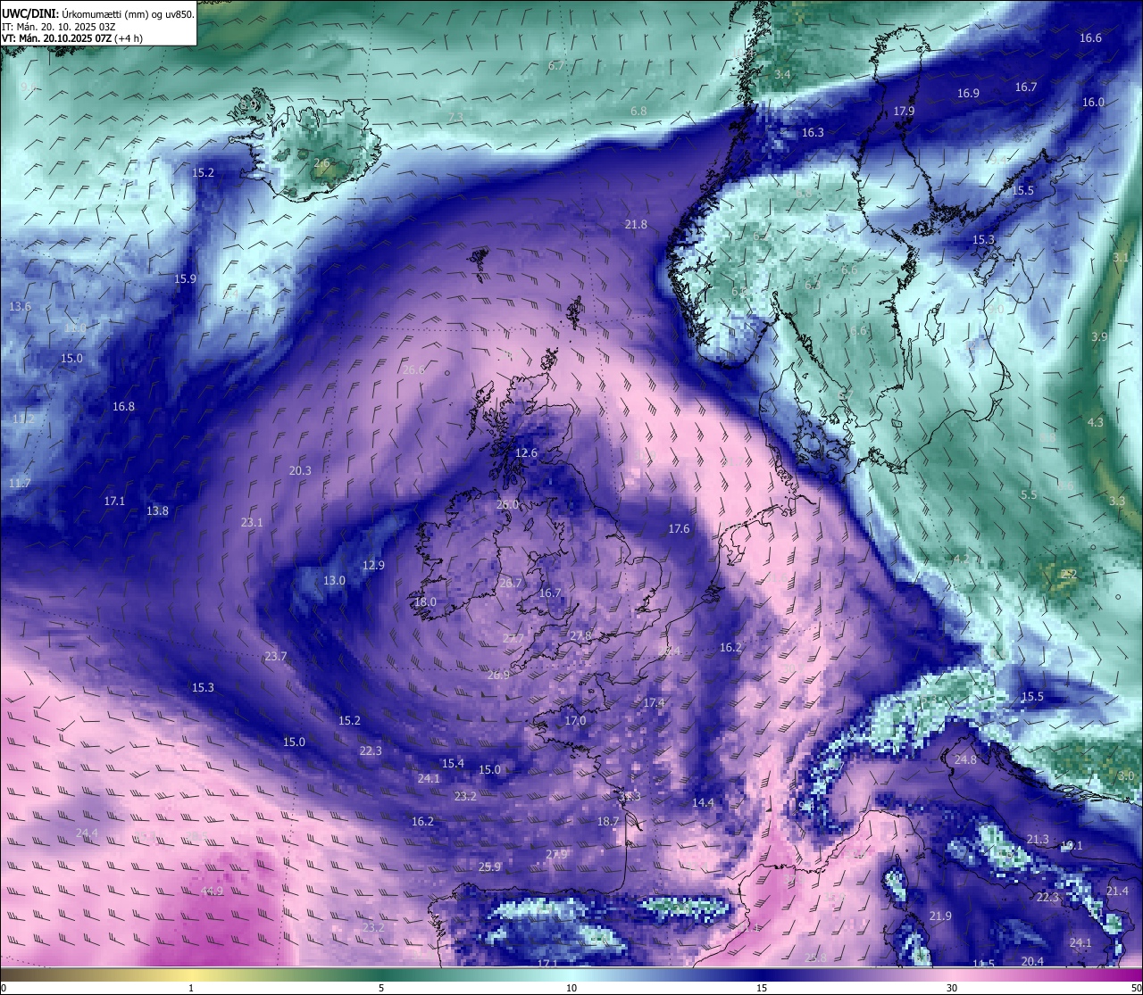Click the map value '17.9' over Sweden

[904, 112]
